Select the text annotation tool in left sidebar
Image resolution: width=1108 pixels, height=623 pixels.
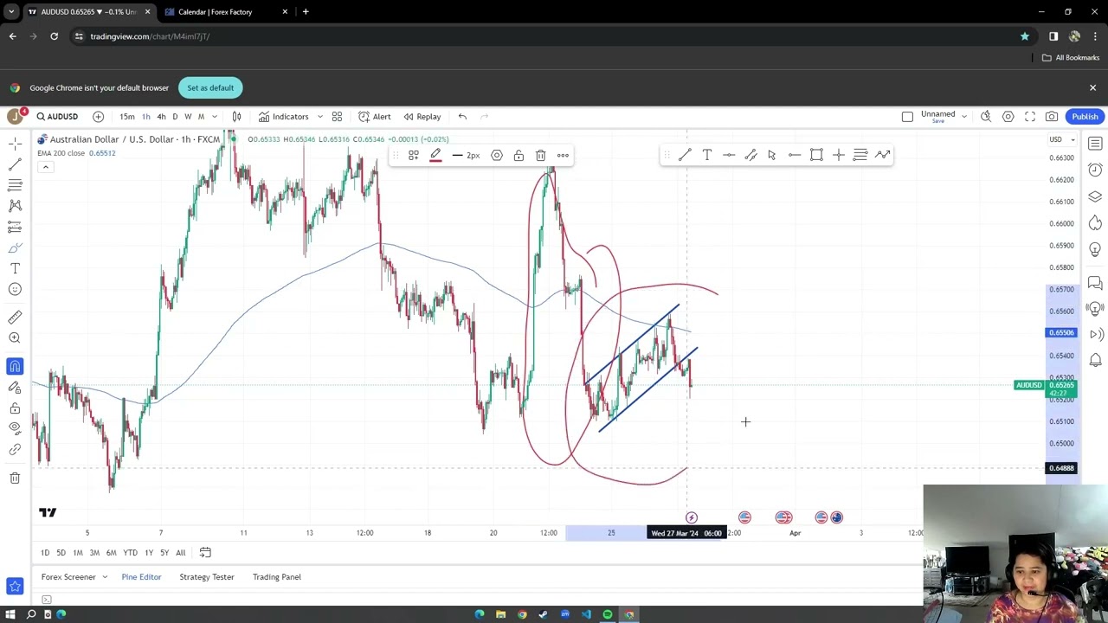click(x=15, y=268)
